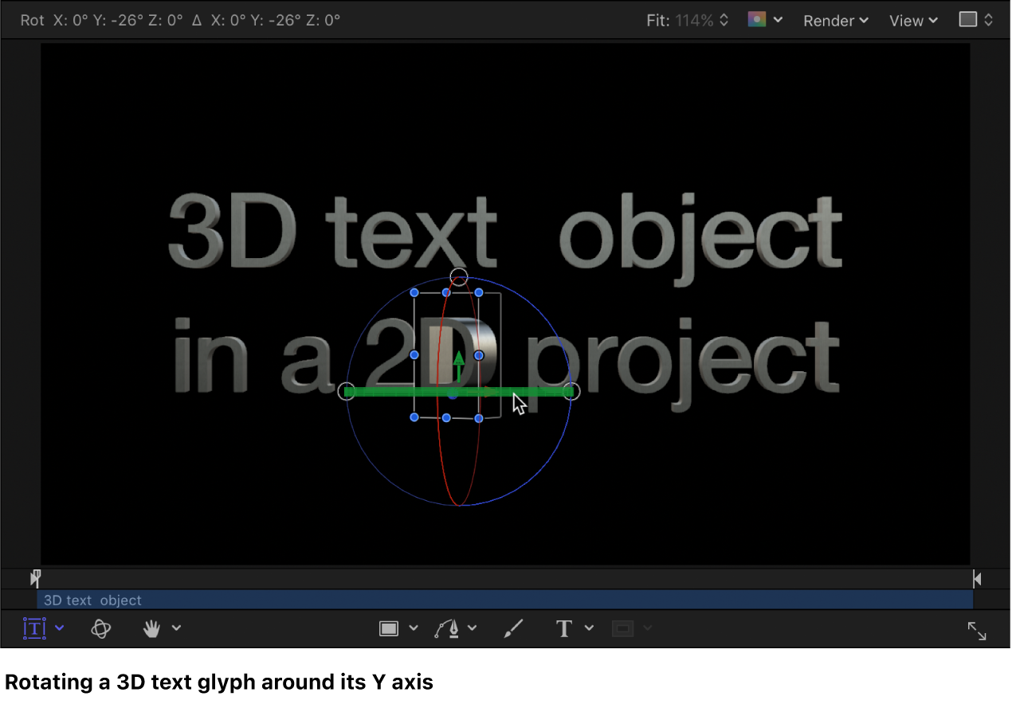
Task: Select the Rectangle mask tool
Action: (390, 628)
